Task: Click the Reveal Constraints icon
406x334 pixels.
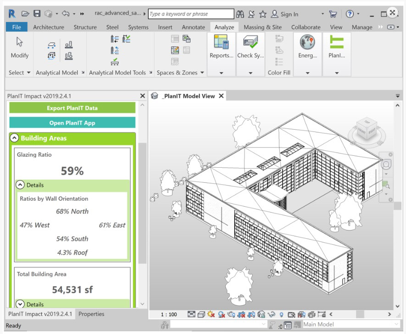Action: click(x=321, y=314)
